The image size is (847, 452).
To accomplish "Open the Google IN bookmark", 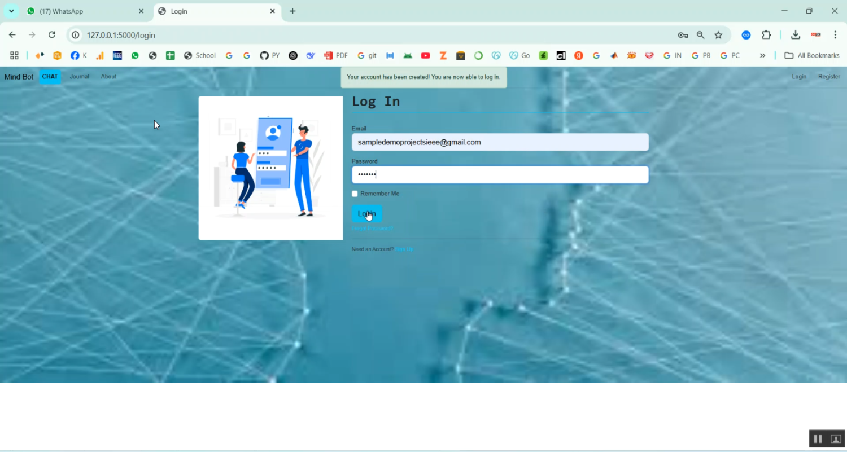I will 673,55.
